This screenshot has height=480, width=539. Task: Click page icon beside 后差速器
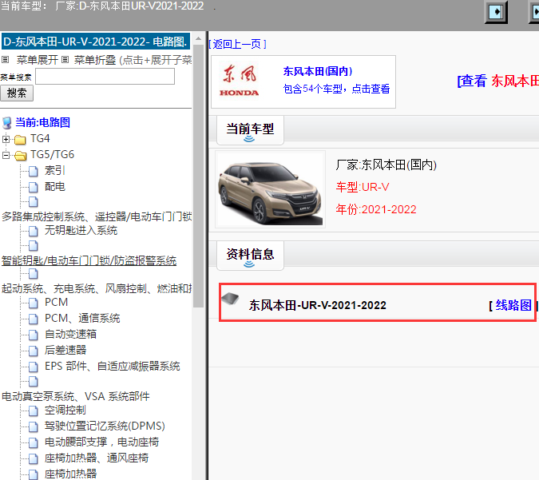coord(34,351)
